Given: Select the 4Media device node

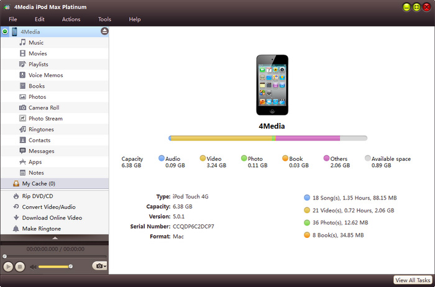Looking at the screenshot, I should 55,32.
